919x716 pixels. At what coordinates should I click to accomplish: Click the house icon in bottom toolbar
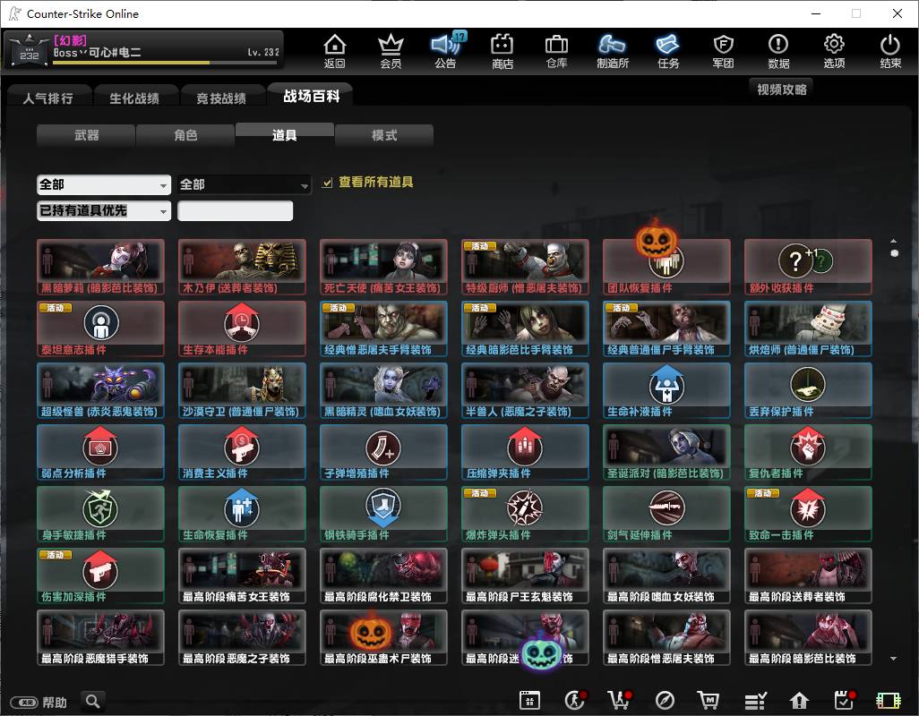(799, 700)
